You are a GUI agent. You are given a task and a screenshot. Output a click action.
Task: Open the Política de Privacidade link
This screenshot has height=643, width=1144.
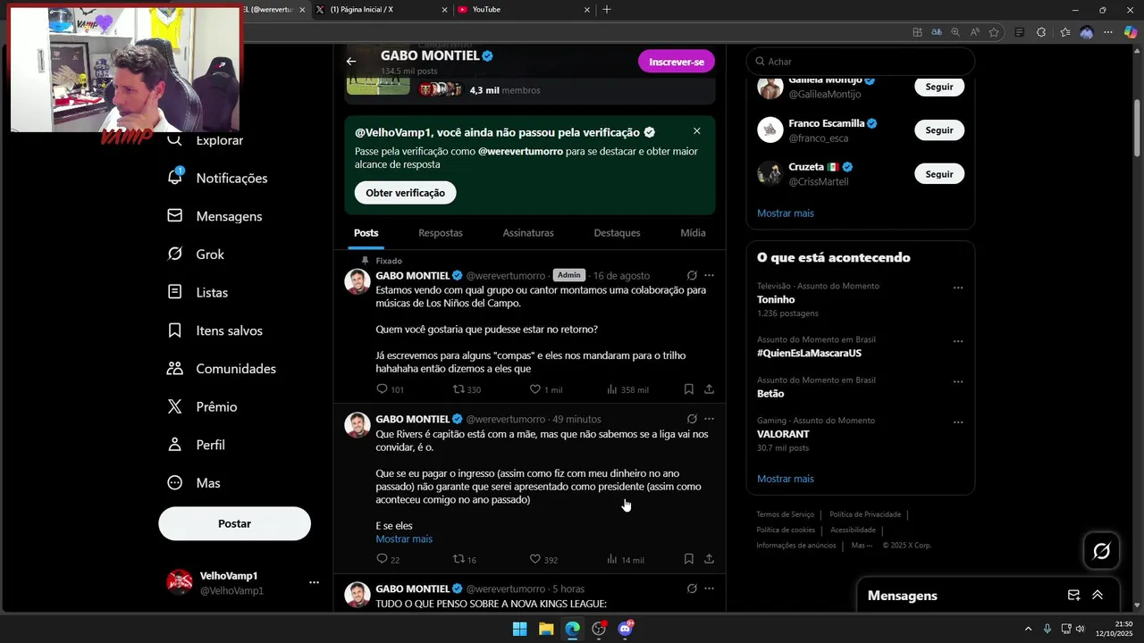(865, 514)
